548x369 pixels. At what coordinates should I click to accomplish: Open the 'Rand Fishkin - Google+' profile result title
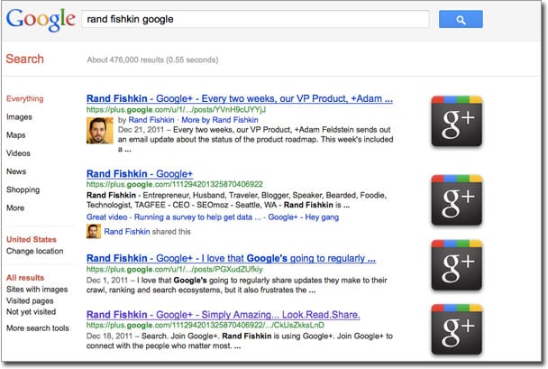pyautogui.click(x=140, y=174)
